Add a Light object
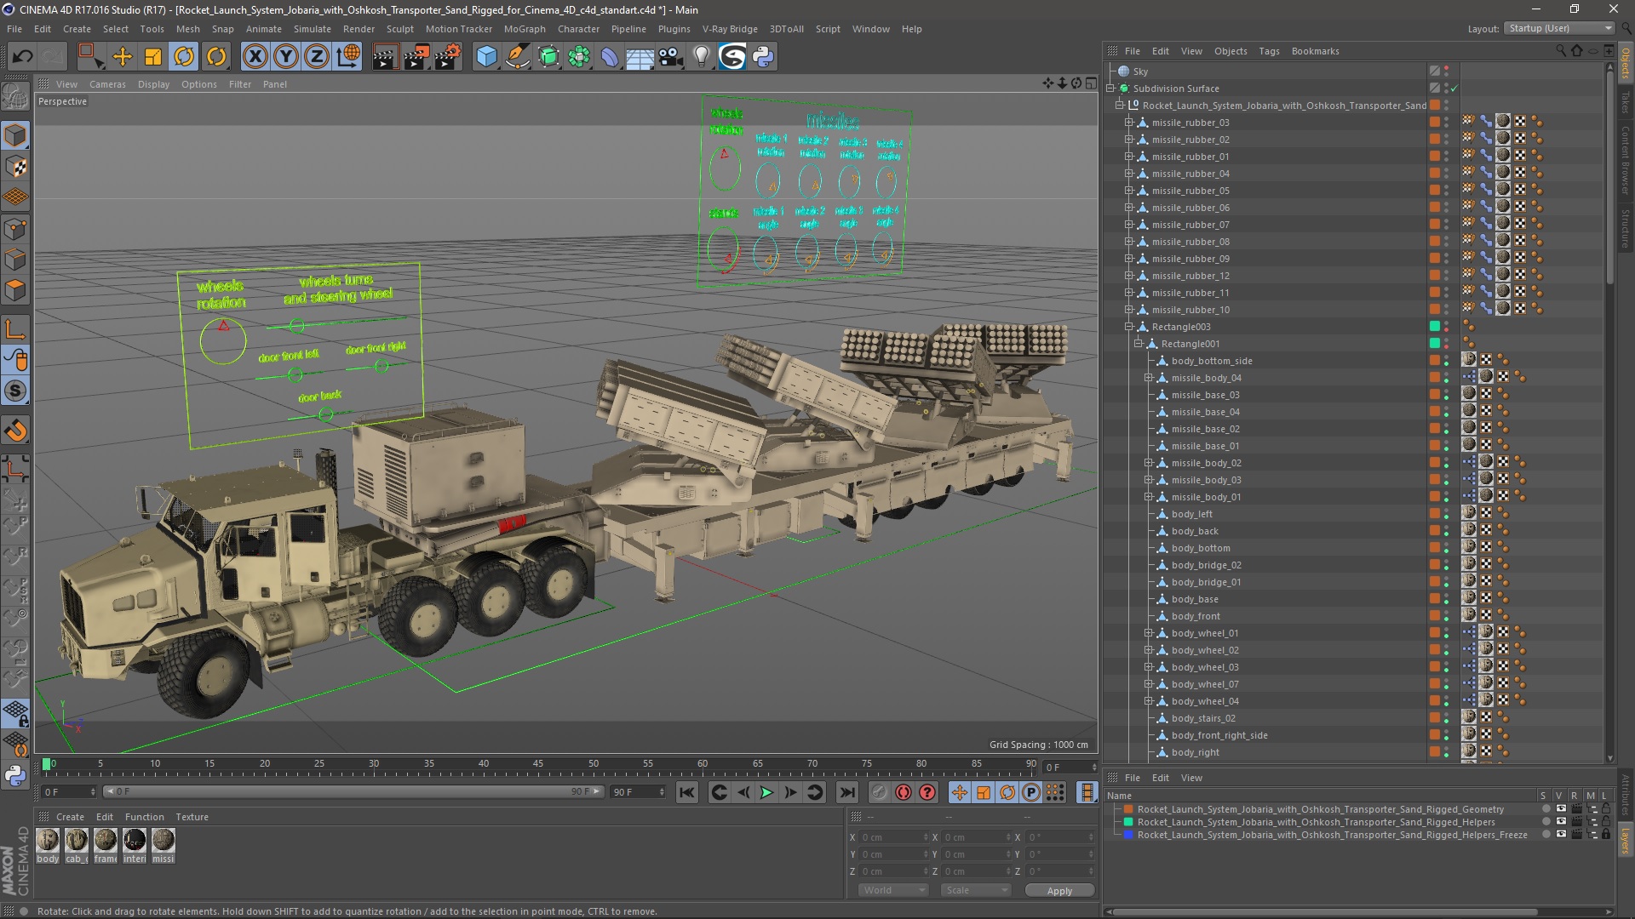 702,57
